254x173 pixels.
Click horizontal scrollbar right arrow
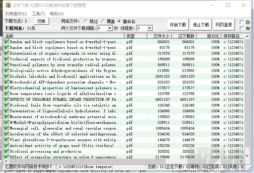tap(241, 161)
